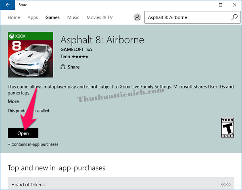Click the search magnifier icon
The image size is (242, 190).
coord(234,17)
